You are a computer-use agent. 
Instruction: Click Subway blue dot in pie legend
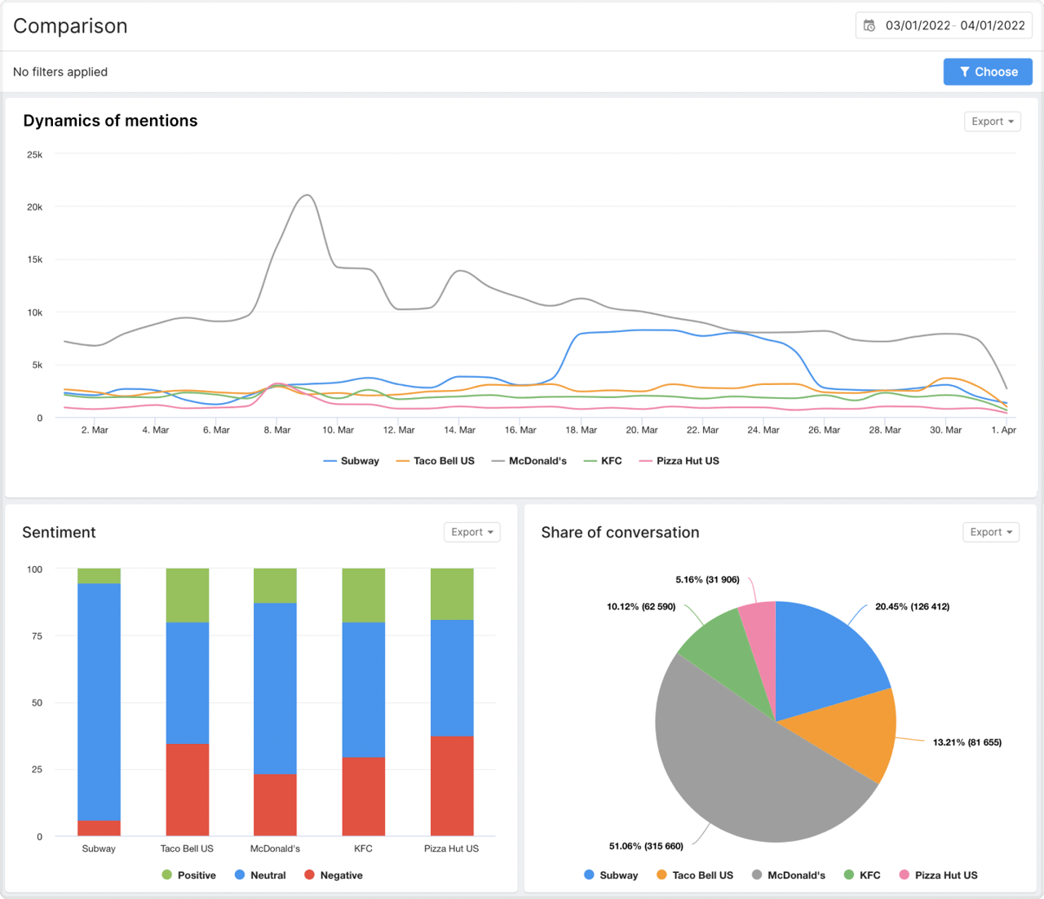click(x=589, y=875)
